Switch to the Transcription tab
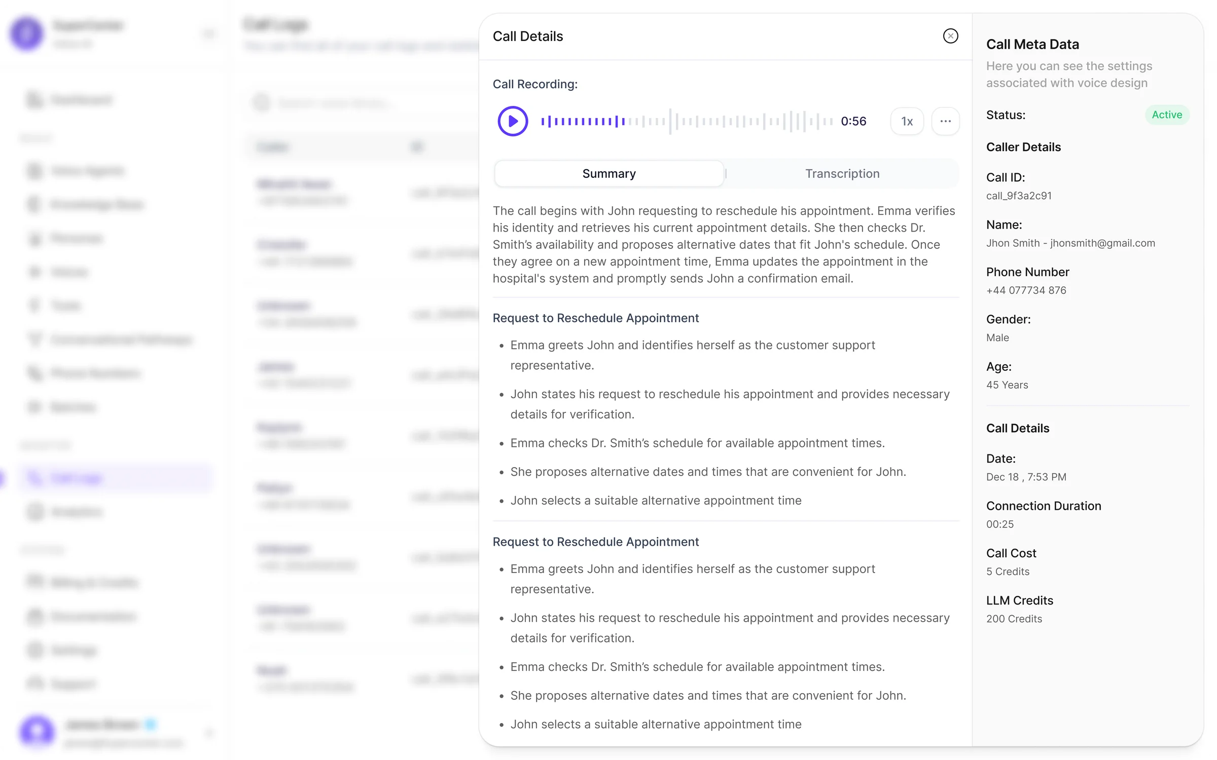Image resolution: width=1217 pixels, height=760 pixels. pyautogui.click(x=842, y=174)
